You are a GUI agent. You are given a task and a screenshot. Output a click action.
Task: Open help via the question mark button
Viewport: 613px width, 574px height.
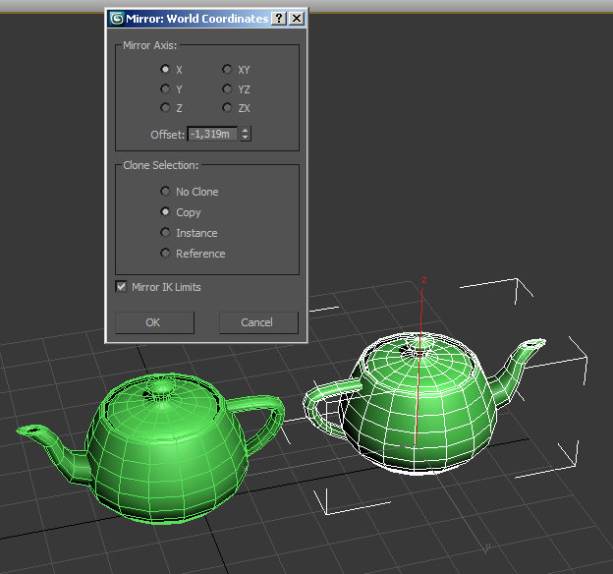(x=279, y=19)
